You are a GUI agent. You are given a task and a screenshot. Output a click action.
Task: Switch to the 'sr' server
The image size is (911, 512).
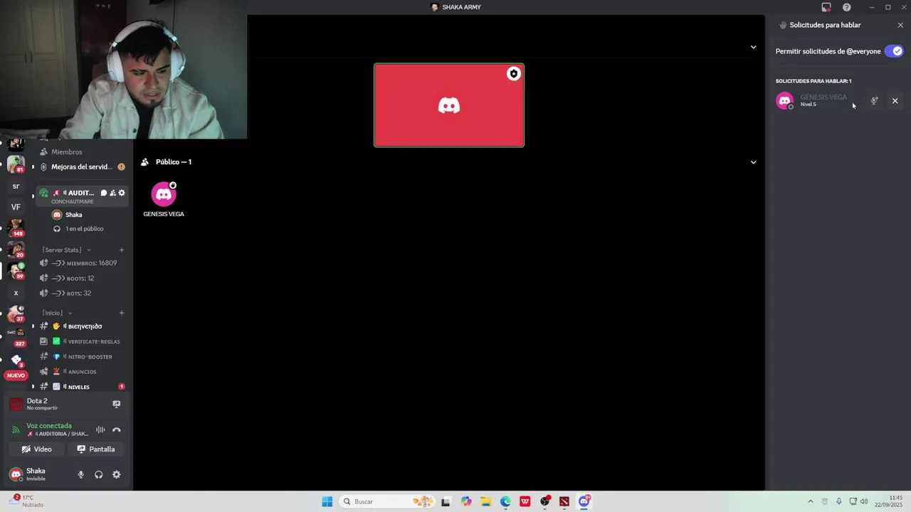(x=16, y=186)
